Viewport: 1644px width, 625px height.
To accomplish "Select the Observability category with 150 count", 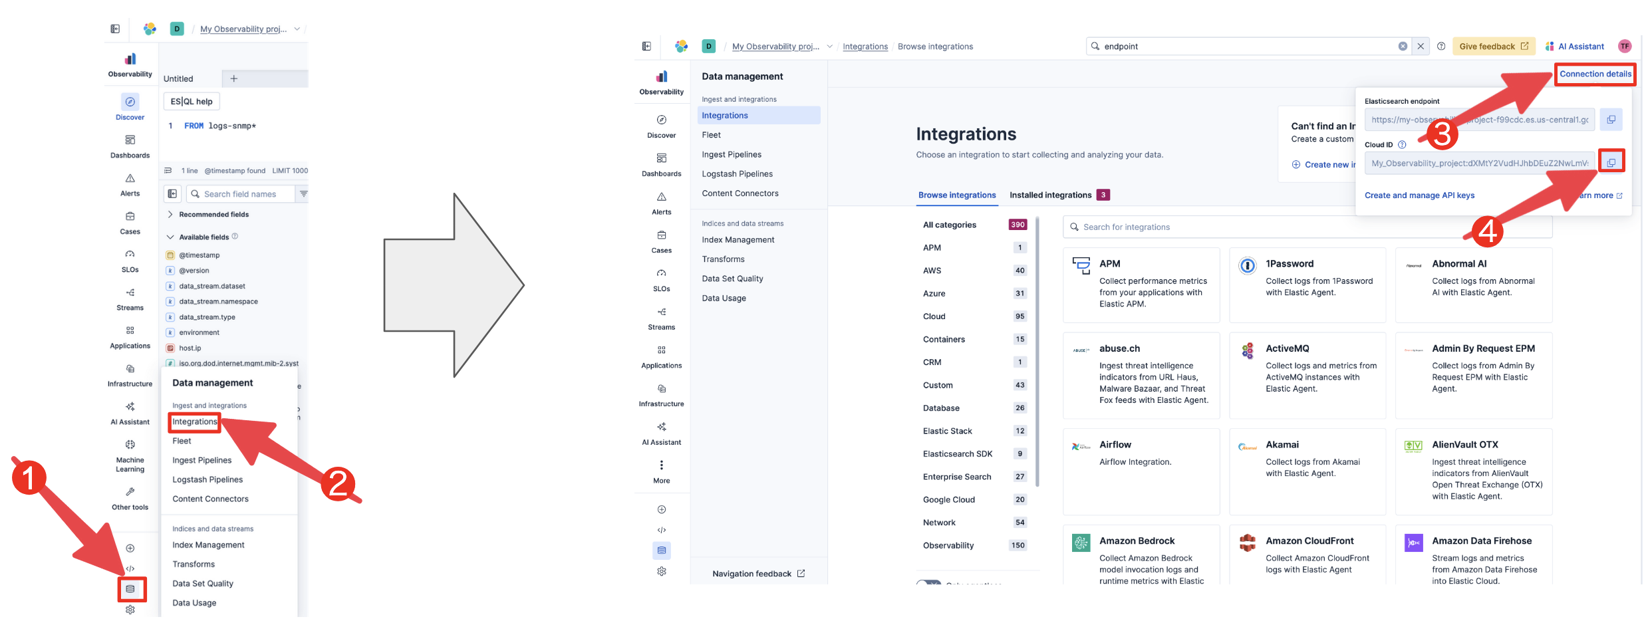I will [974, 545].
